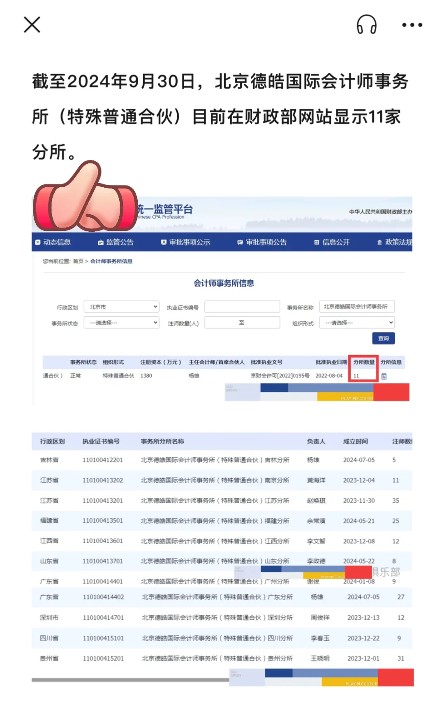
Task: Focus the 注师数量(人) range field
Action: tap(242, 323)
